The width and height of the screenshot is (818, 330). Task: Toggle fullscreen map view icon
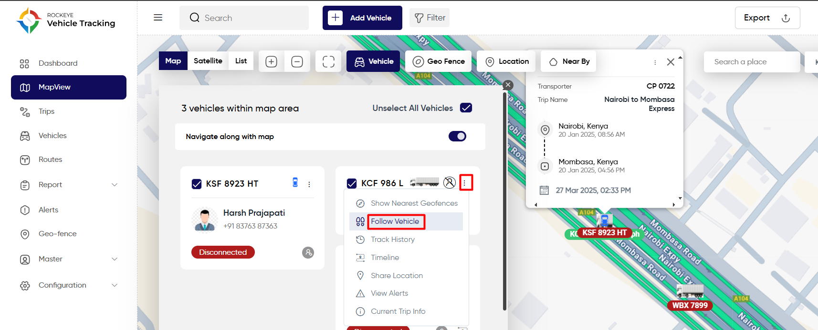(x=328, y=61)
